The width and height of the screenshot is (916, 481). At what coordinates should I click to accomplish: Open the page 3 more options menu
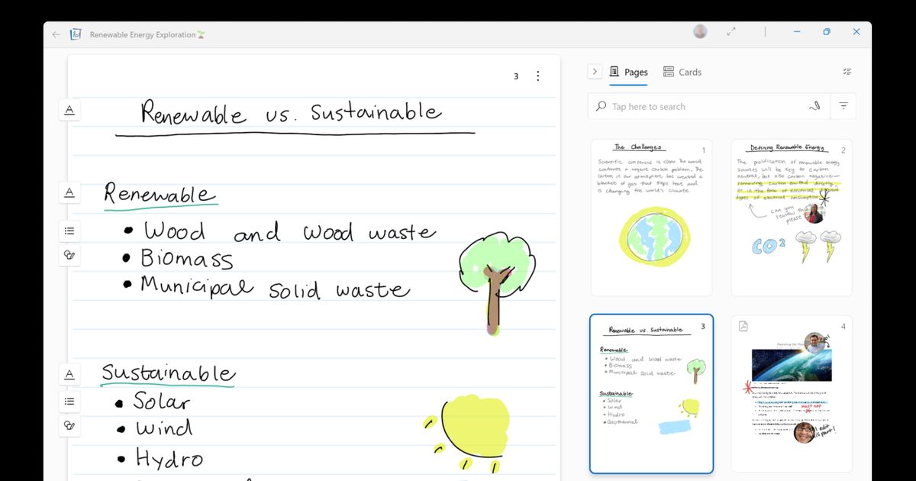[538, 76]
